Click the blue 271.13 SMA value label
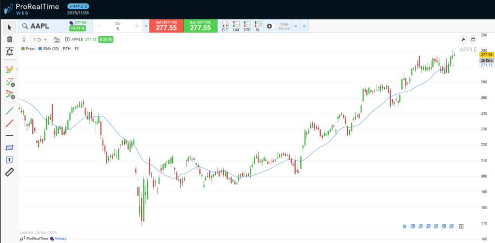495x243 pixels. 487,65
